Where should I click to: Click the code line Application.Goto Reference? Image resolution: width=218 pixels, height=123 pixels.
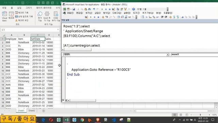pos(101,70)
